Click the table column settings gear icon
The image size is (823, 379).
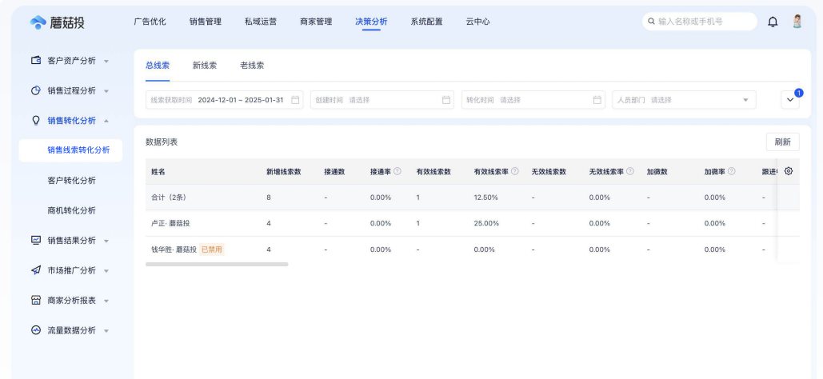coord(789,171)
